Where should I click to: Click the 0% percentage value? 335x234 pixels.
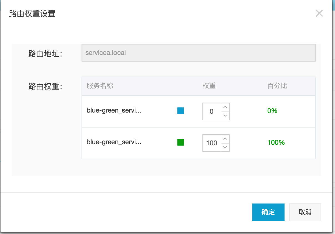click(272, 111)
